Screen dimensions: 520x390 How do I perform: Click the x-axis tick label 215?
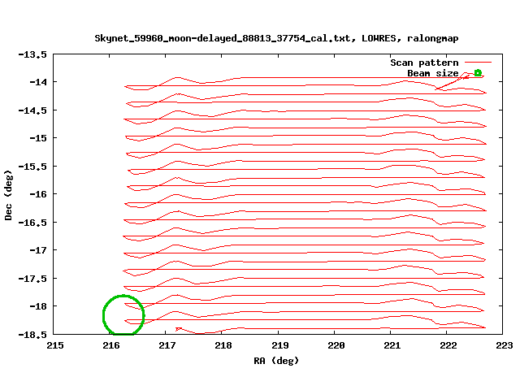(x=55, y=345)
